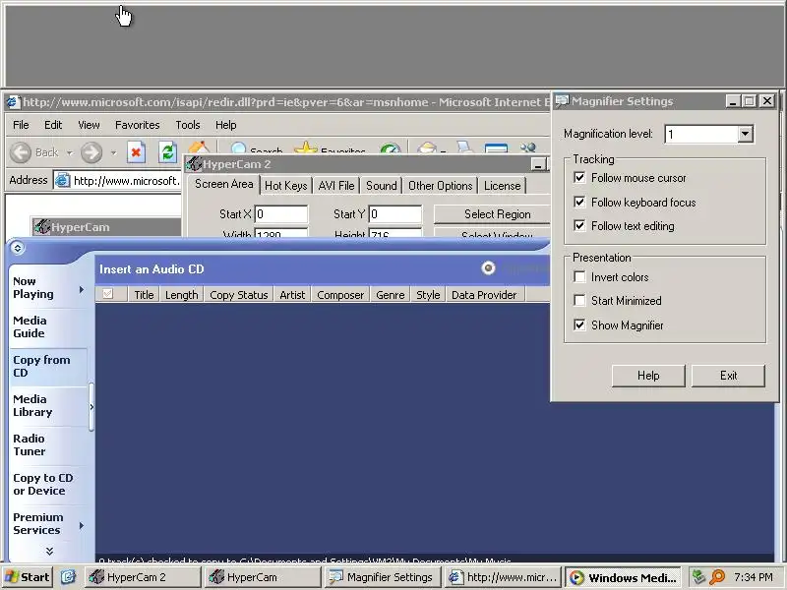Click Exit button in Magnifier Settings
787x590 pixels.
pyautogui.click(x=728, y=376)
